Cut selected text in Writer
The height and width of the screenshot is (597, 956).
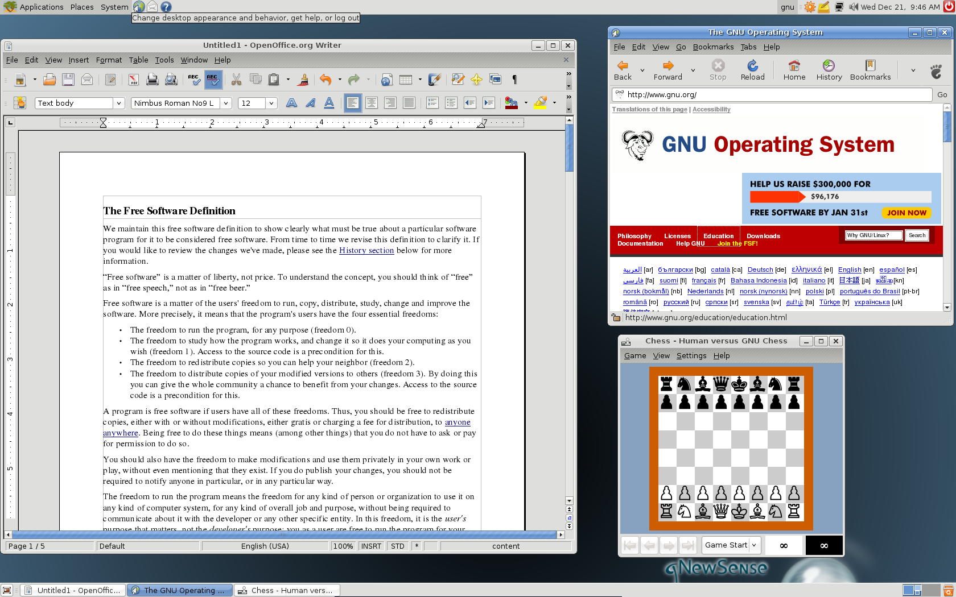pyautogui.click(x=237, y=80)
